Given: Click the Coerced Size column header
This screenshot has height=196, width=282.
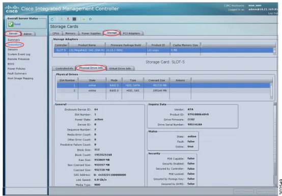Looking at the screenshot, I should click(157, 80).
